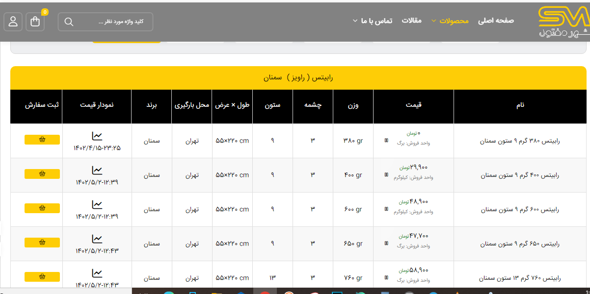
Task: Open product link رابیتس ۴۰۰ گرم ۹ ستون سمنان
Action: tap(520, 175)
